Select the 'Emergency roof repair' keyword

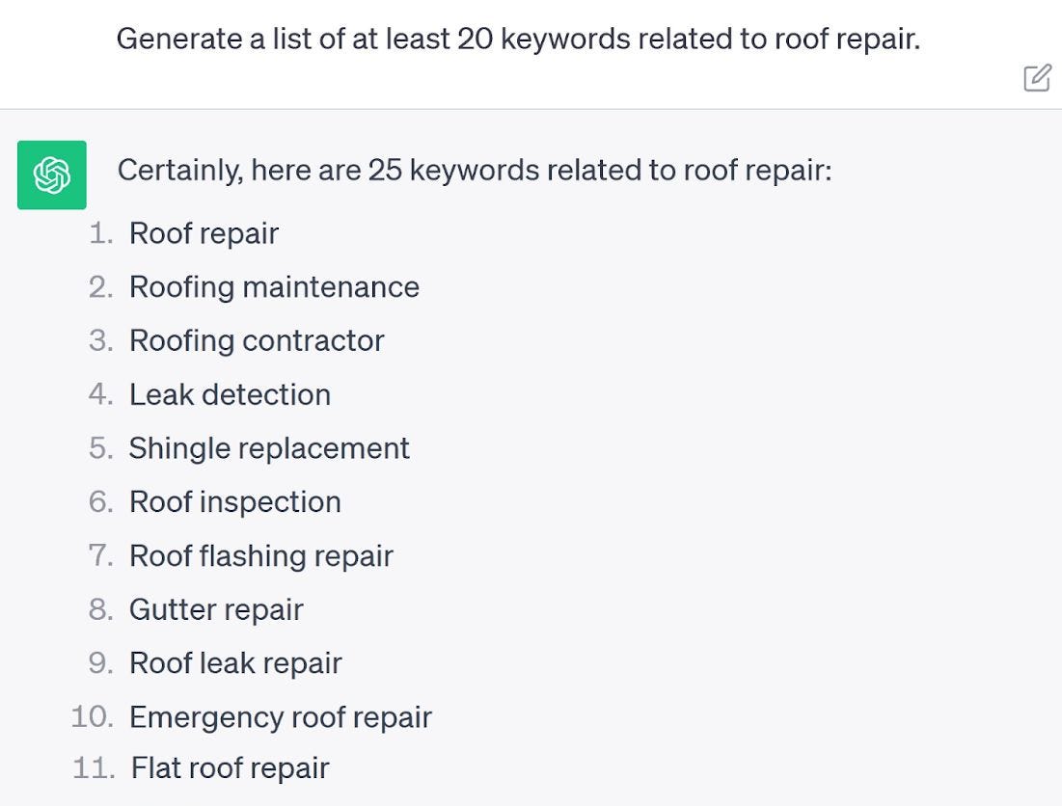point(281,717)
